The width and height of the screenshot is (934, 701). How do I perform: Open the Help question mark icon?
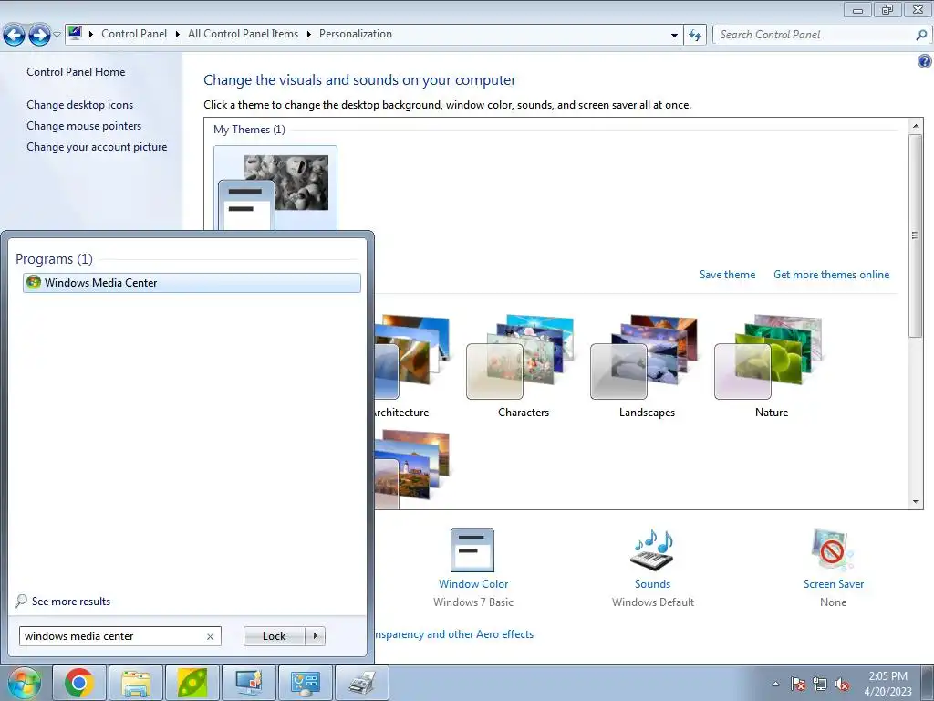coord(924,61)
